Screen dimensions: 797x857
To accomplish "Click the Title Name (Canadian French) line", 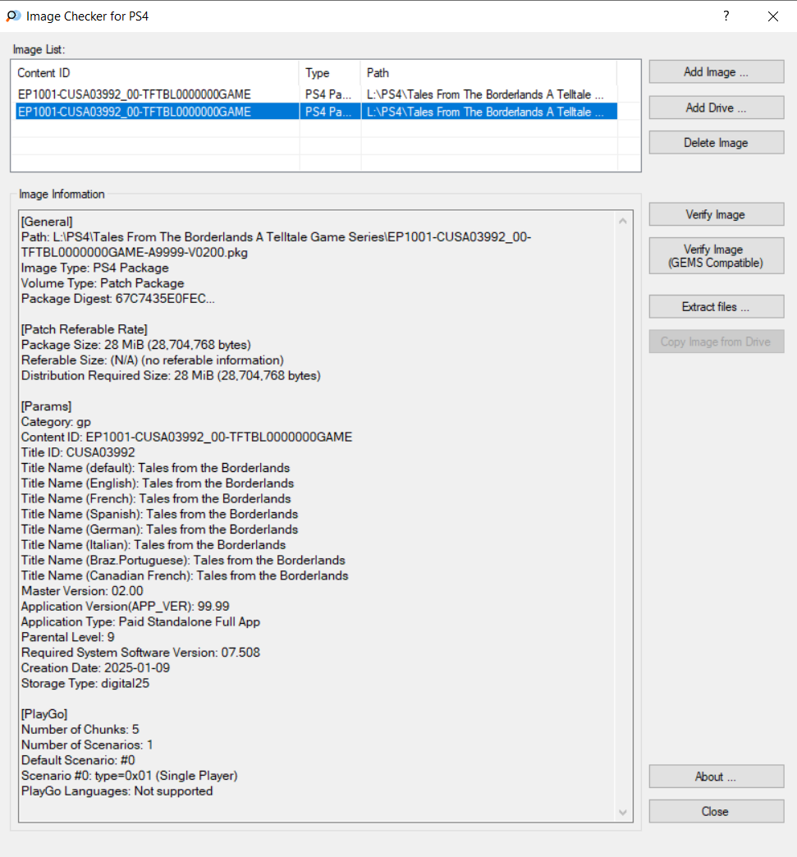I will point(185,575).
